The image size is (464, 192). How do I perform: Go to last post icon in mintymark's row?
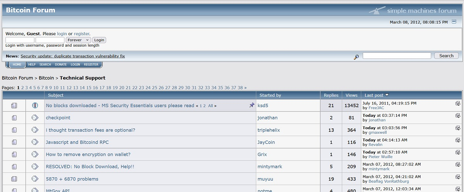458,165
